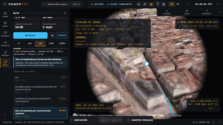The height and width of the screenshot is (125, 223).
Task: Open the Contexto tab
Action: (x=207, y=12)
